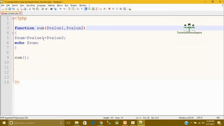Open the Settings menu

click(51, 6)
